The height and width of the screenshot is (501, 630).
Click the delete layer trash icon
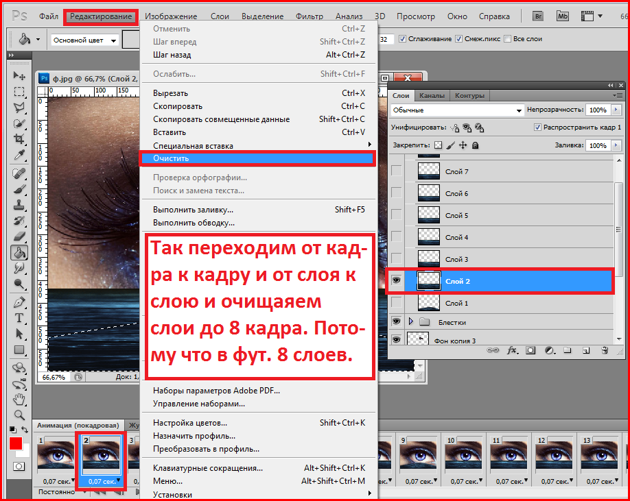(605, 351)
